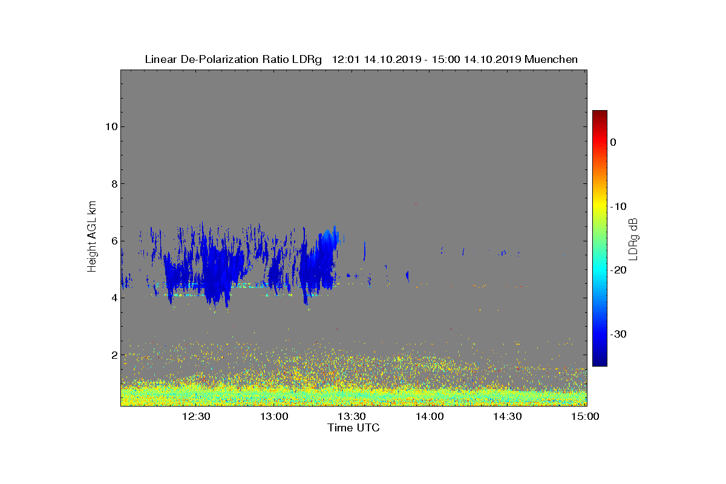
Task: Click the 13:00 time tick label
Action: (x=273, y=416)
